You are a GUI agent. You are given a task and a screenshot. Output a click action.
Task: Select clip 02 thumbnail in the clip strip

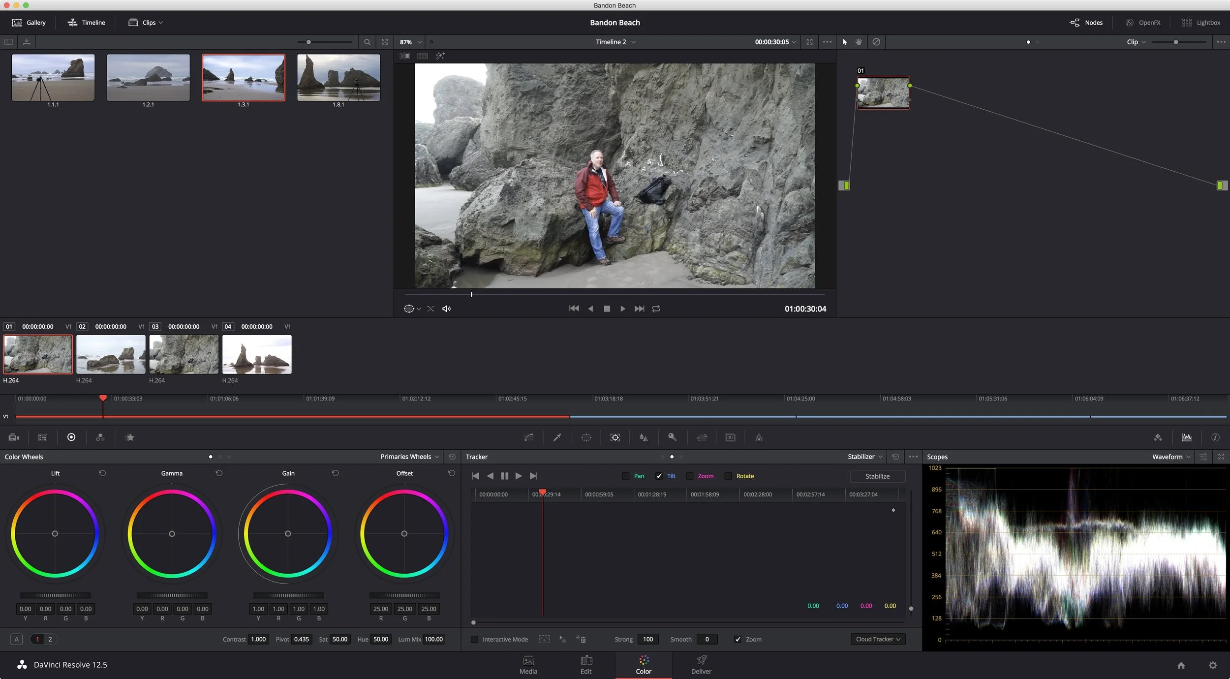111,354
